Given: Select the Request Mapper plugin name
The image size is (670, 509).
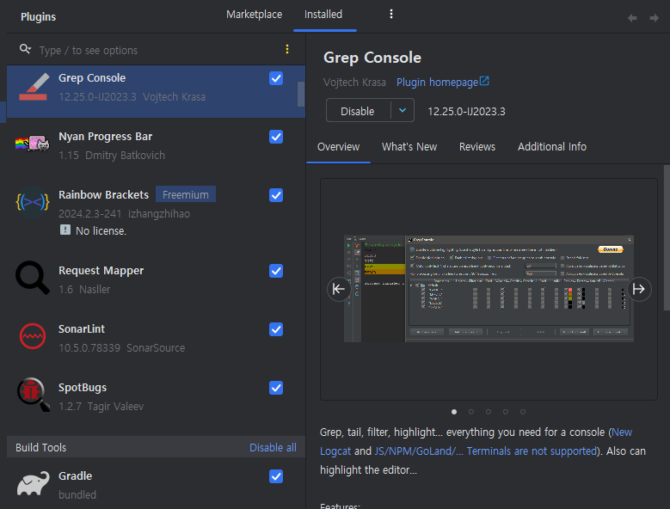Looking at the screenshot, I should pos(101,271).
